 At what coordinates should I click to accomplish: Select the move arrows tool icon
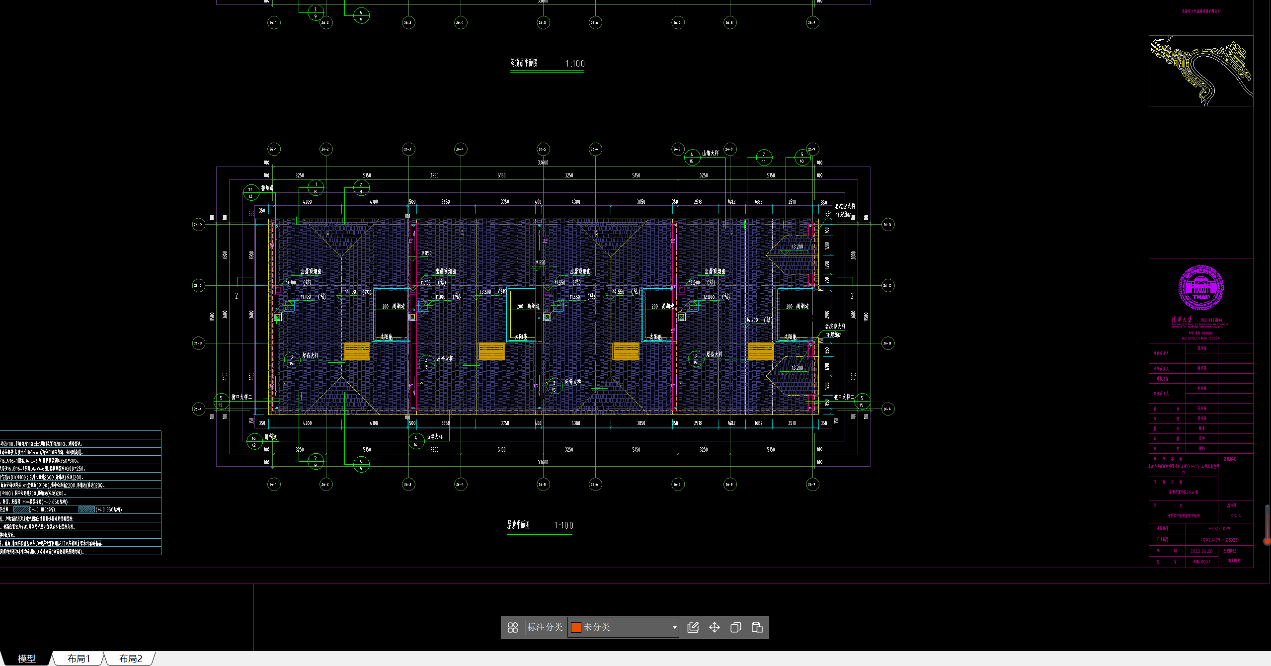714,627
